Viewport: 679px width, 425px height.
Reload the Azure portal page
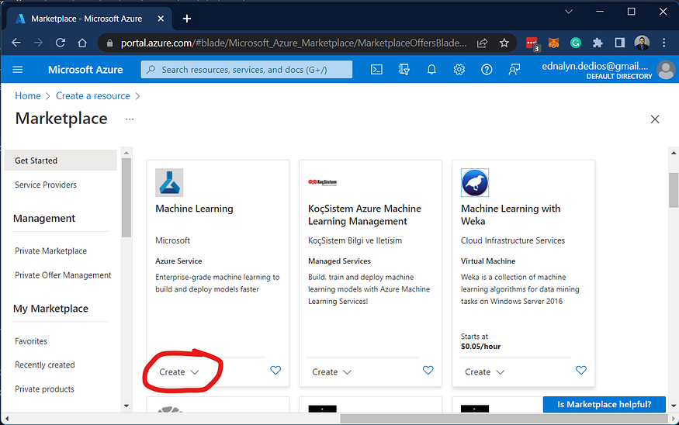pos(61,43)
